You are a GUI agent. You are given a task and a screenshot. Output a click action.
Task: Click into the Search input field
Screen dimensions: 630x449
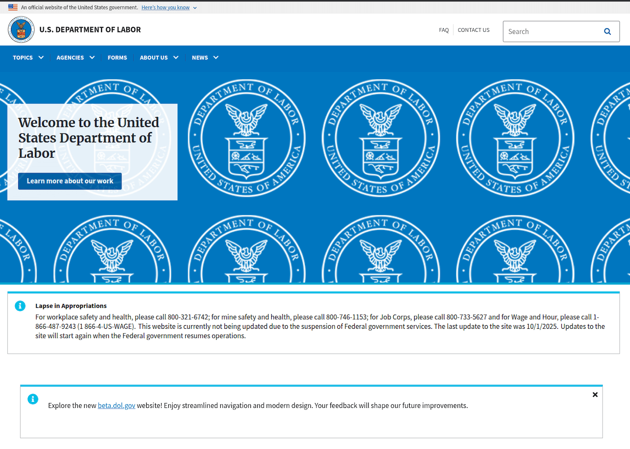click(x=551, y=31)
